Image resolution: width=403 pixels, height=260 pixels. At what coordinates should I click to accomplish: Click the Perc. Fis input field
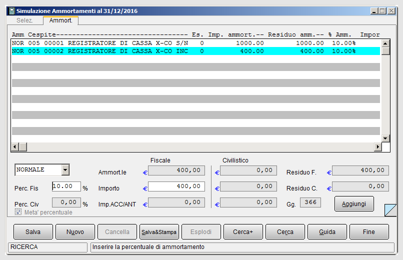66,186
